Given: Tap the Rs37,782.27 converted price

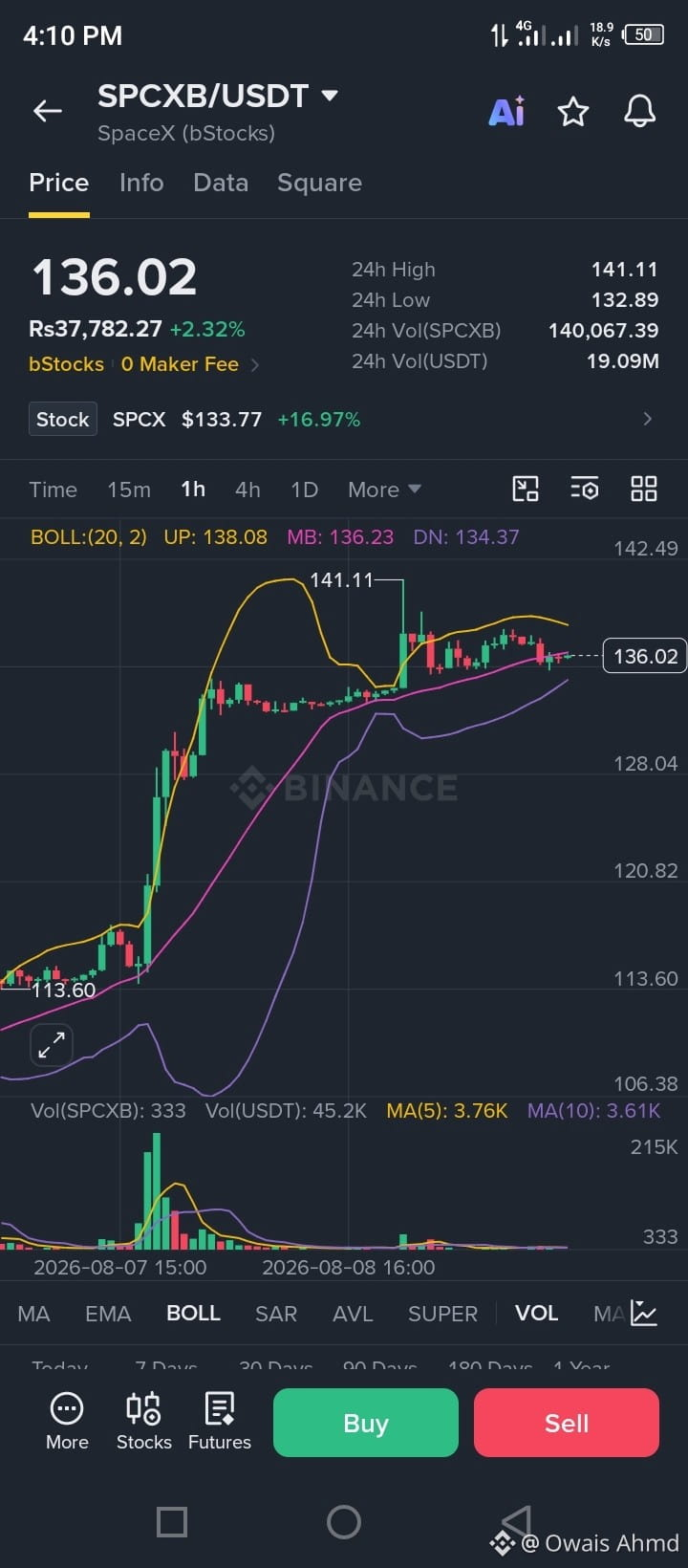Looking at the screenshot, I should point(96,329).
